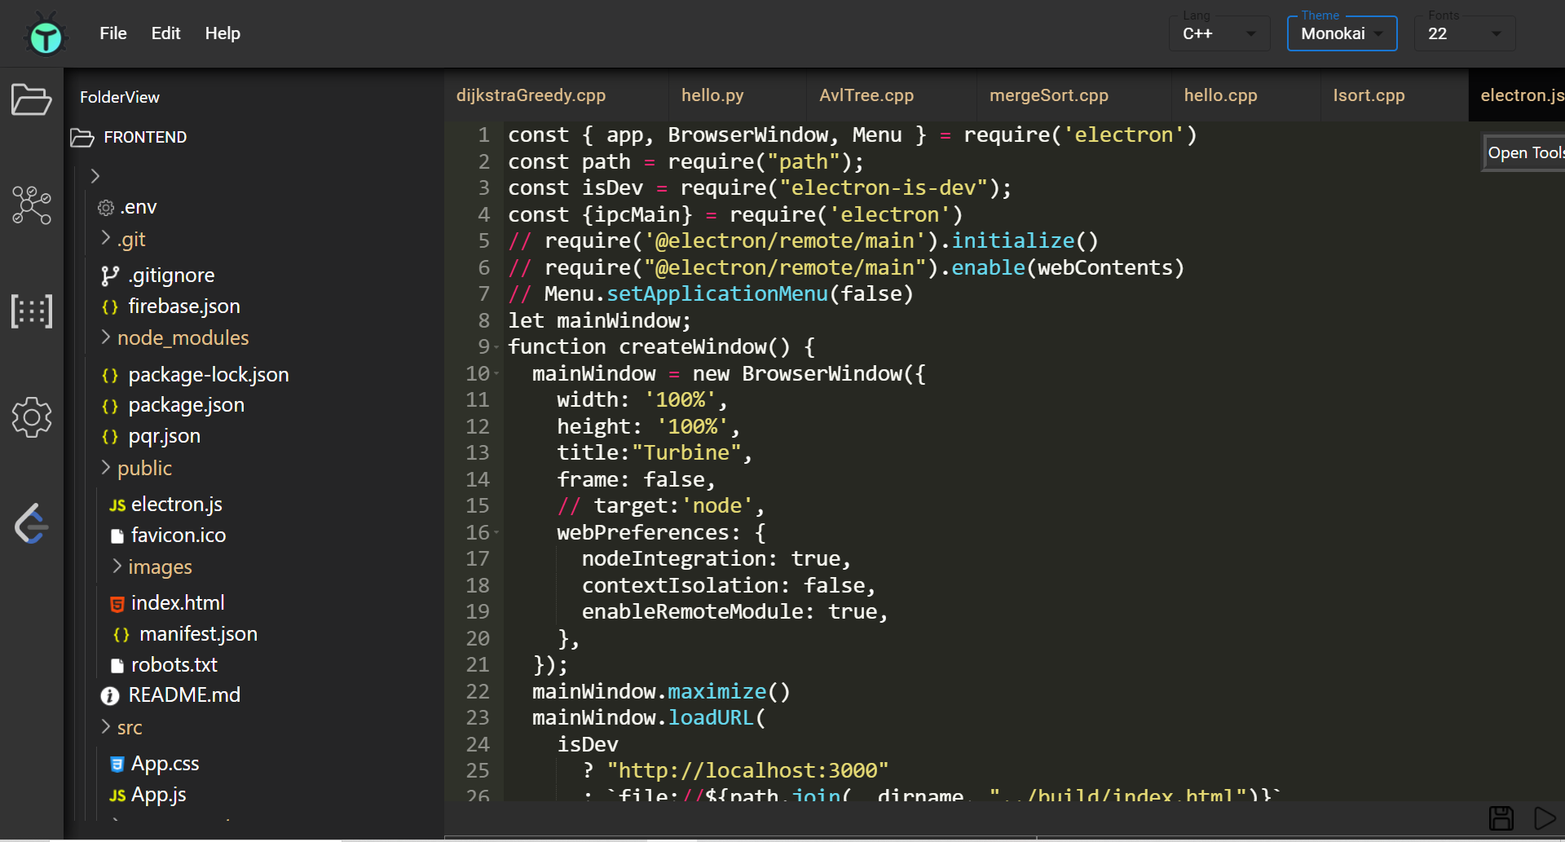The height and width of the screenshot is (842, 1565).
Task: Click the package.json braces icon
Action: click(110, 406)
